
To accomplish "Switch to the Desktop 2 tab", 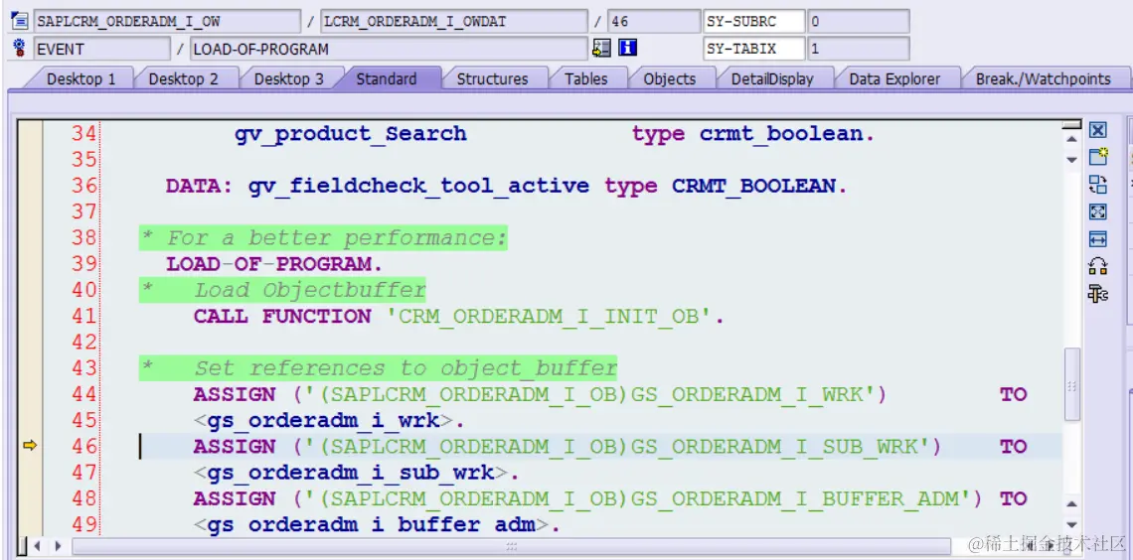I will point(183,78).
